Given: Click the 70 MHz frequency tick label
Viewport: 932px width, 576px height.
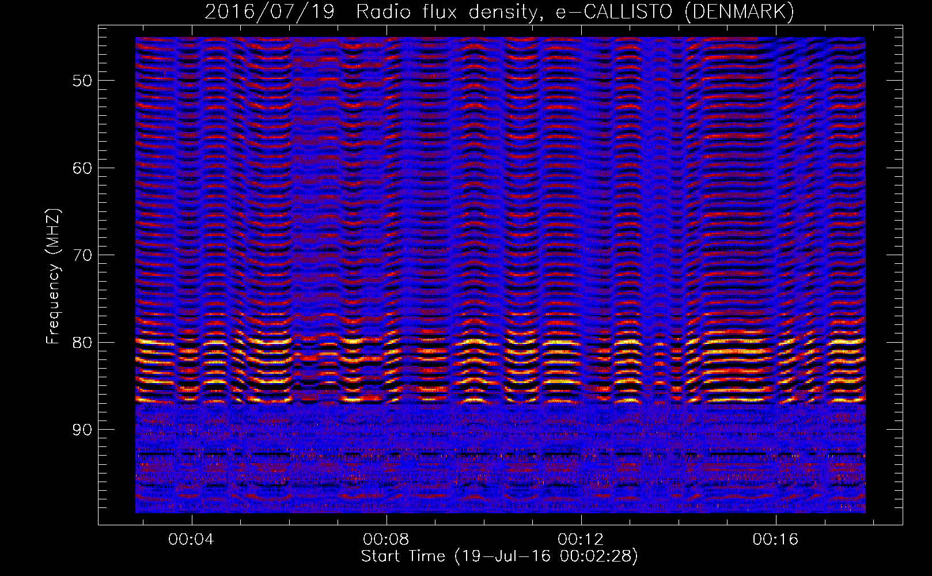Looking at the screenshot, I should tap(82, 255).
